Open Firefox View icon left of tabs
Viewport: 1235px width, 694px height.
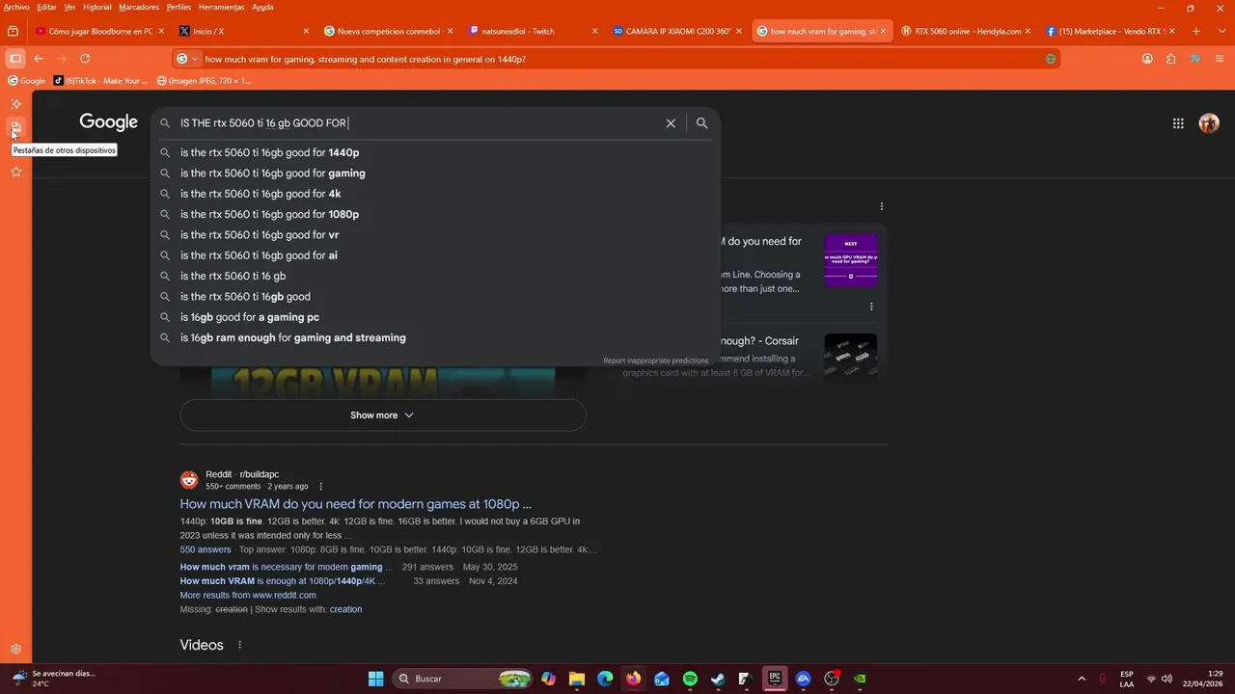pyautogui.click(x=13, y=31)
